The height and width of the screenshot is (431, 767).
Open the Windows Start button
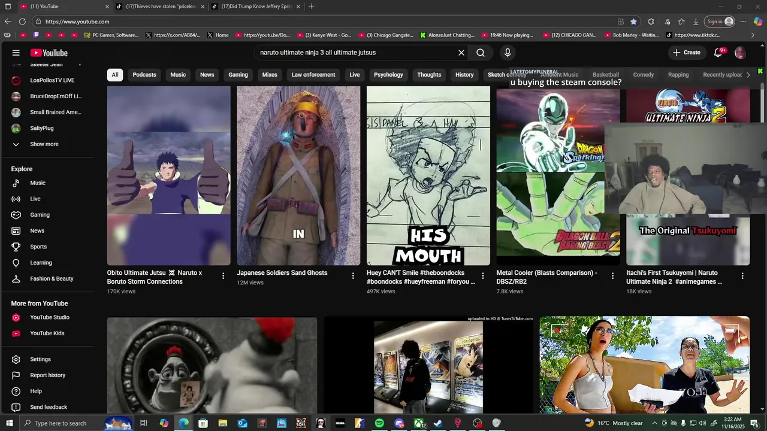[x=8, y=423]
